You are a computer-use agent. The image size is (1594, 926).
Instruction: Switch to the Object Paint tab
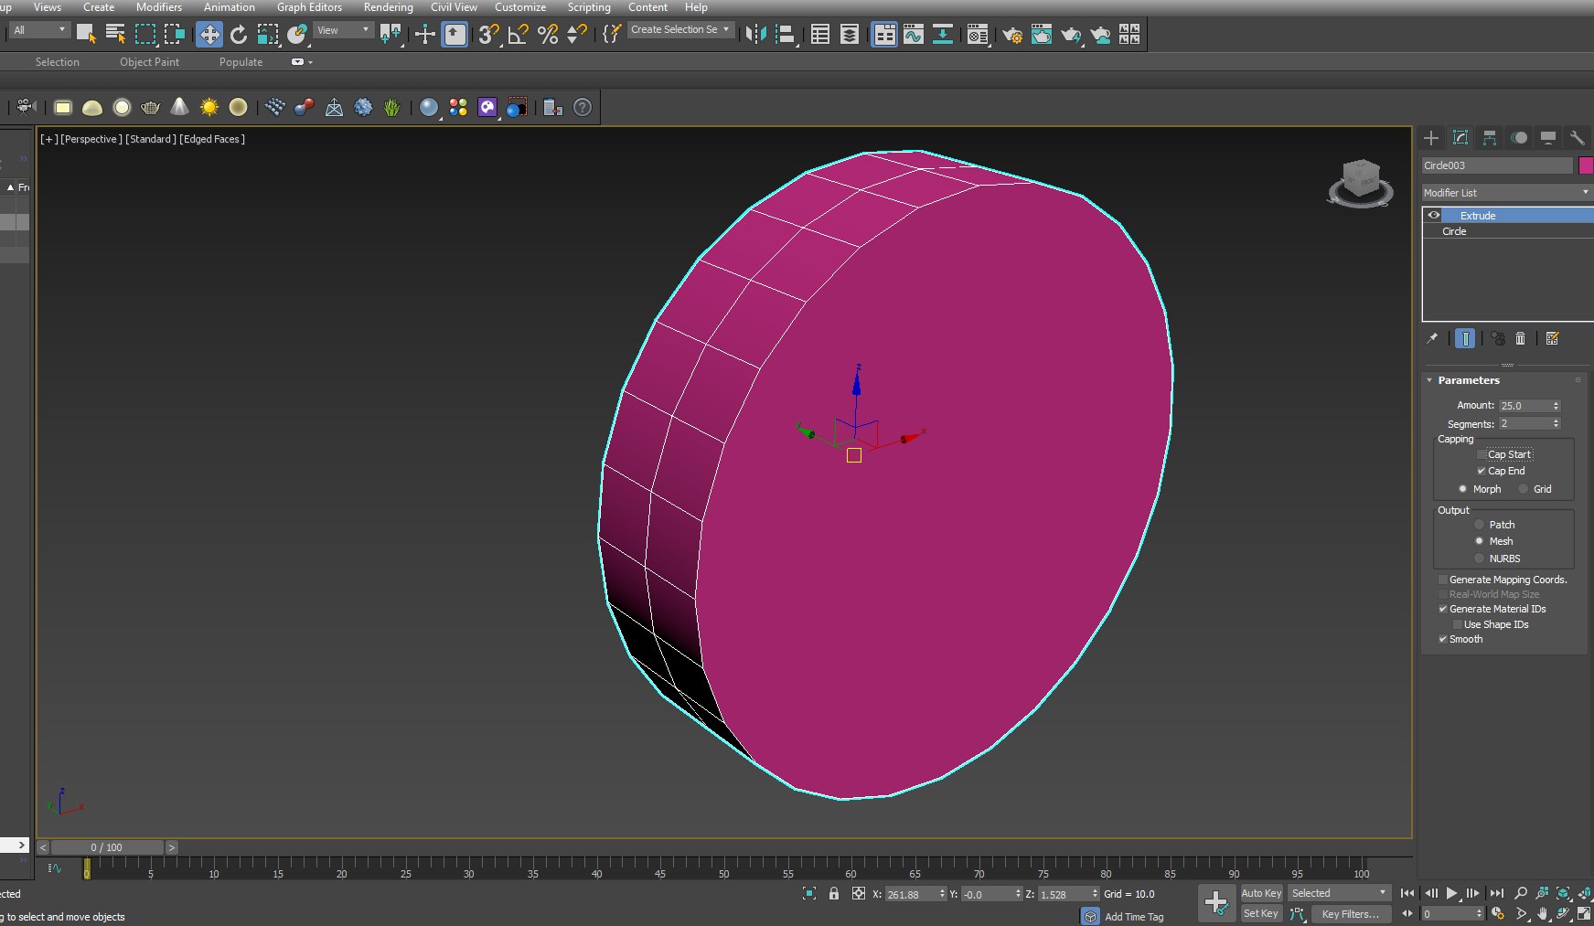coord(149,62)
